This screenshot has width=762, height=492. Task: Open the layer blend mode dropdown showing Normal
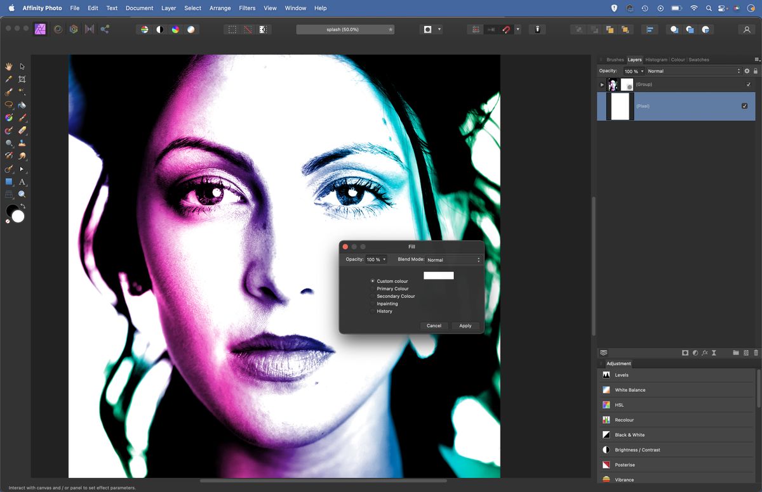(x=692, y=71)
